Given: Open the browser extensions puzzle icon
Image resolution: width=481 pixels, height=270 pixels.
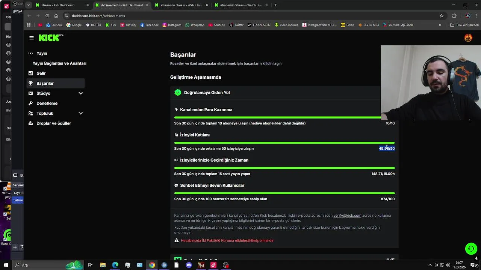Looking at the screenshot, I should [454, 16].
